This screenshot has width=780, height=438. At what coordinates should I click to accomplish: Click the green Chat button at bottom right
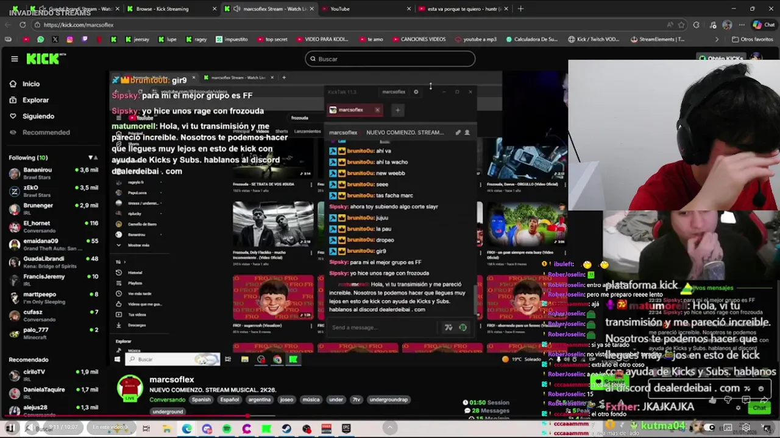point(759,408)
